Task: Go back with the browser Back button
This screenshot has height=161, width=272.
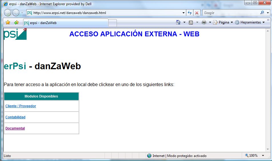Action: point(7,13)
